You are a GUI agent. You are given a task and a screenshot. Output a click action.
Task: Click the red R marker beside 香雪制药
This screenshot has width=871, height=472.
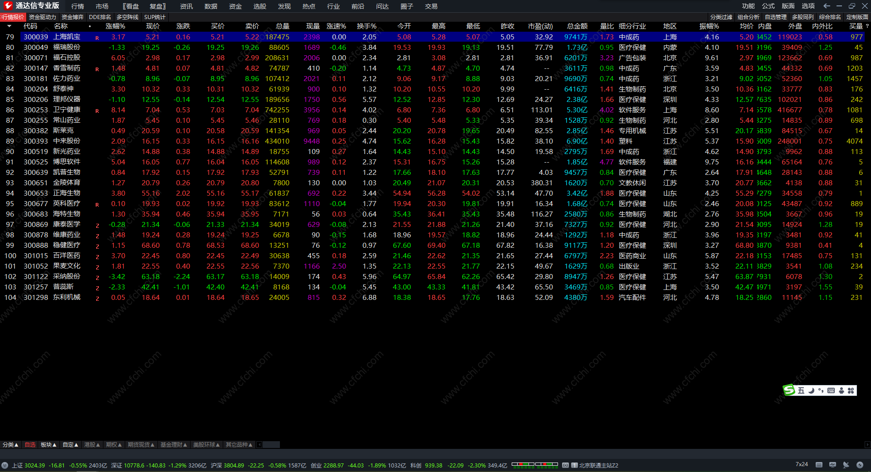point(97,69)
